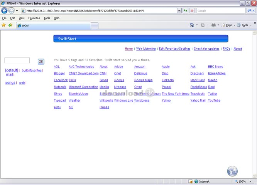Open the Microsoft Corporation favorite link
The width and height of the screenshot is (257, 185).
tap(83, 87)
